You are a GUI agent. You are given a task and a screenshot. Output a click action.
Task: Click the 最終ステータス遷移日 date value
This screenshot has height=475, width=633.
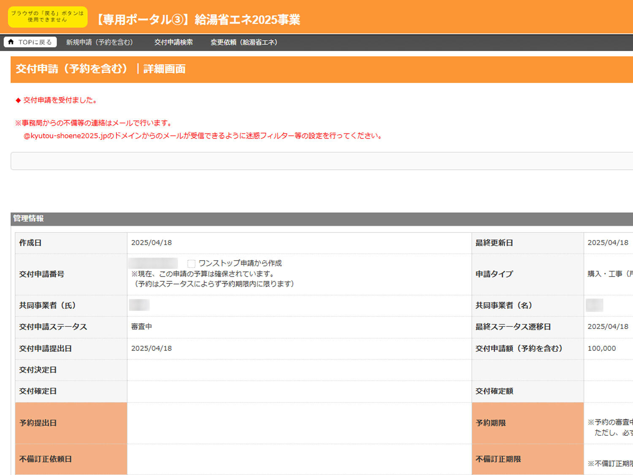tap(608, 327)
